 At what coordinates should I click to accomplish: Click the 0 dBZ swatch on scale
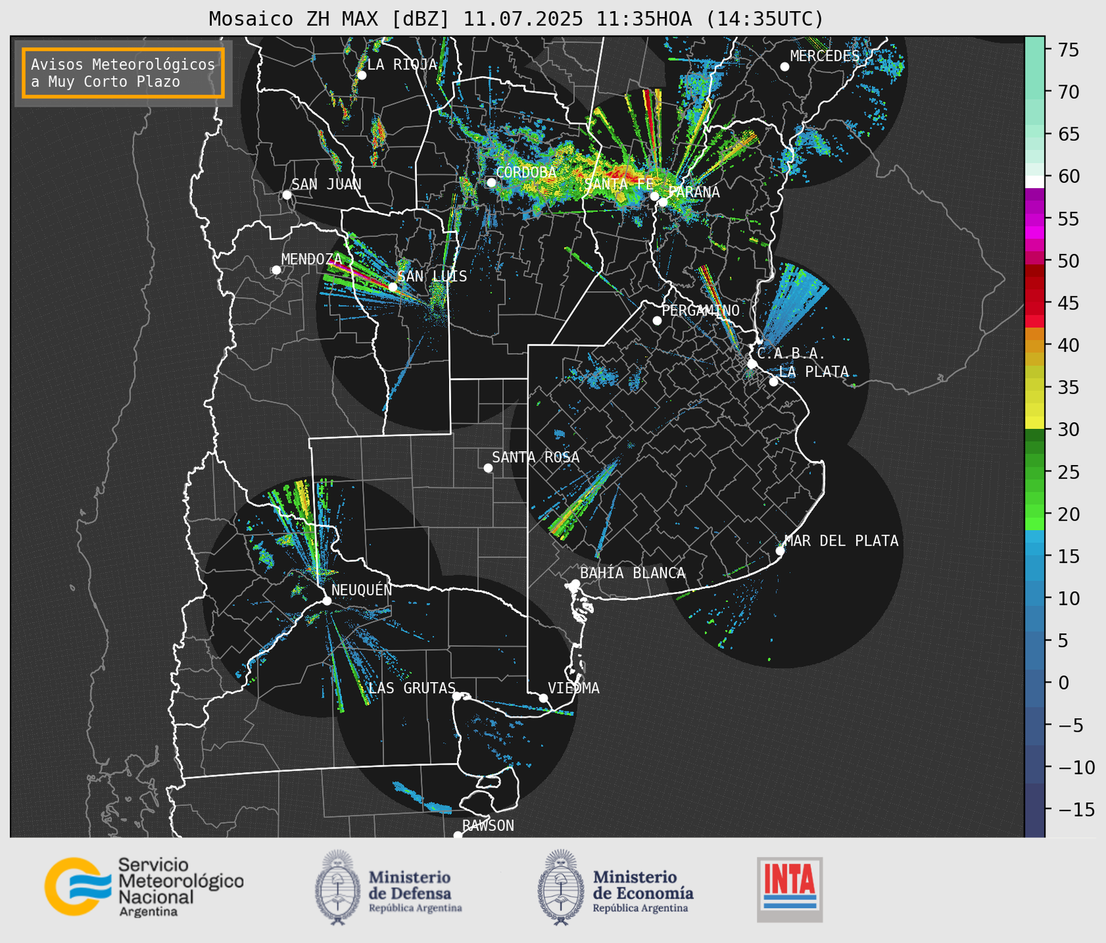point(1035,683)
